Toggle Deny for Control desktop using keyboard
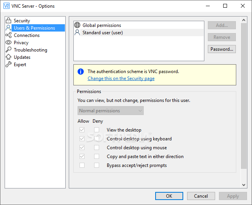The height and width of the screenshot is (205, 252). (96, 138)
